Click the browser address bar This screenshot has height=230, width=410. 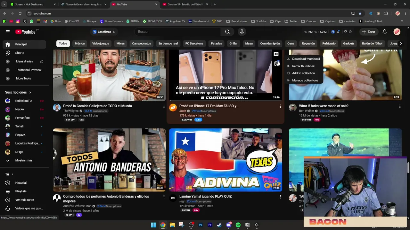pyautogui.click(x=189, y=13)
